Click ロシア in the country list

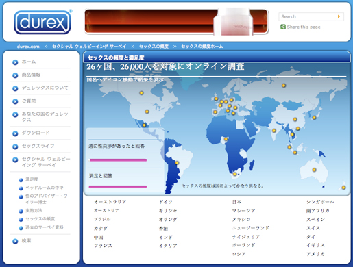[x=239, y=254]
